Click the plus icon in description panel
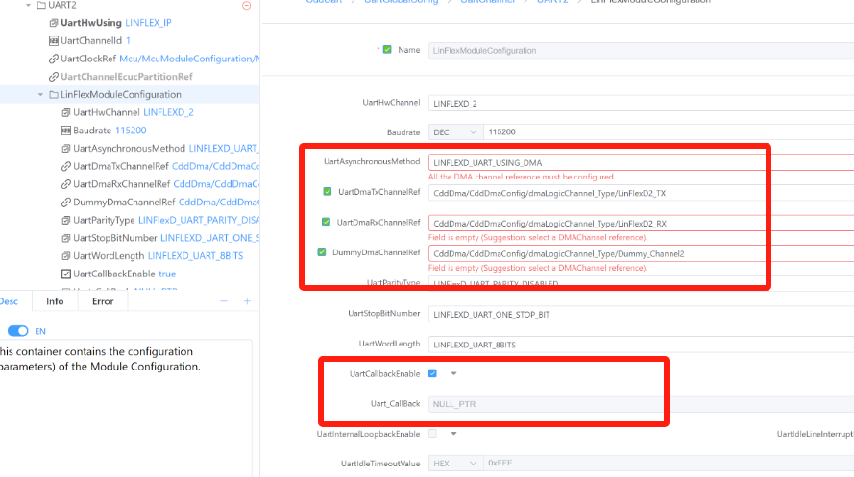Viewport: 854px width, 477px height. (247, 301)
